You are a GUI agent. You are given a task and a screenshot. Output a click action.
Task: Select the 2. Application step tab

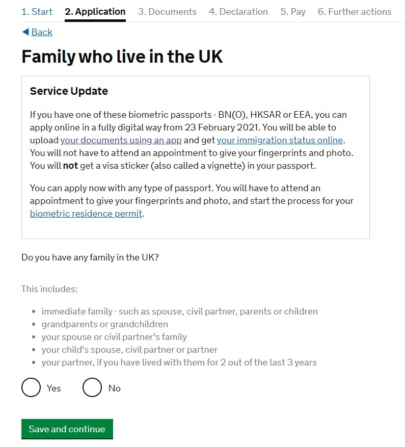click(95, 12)
